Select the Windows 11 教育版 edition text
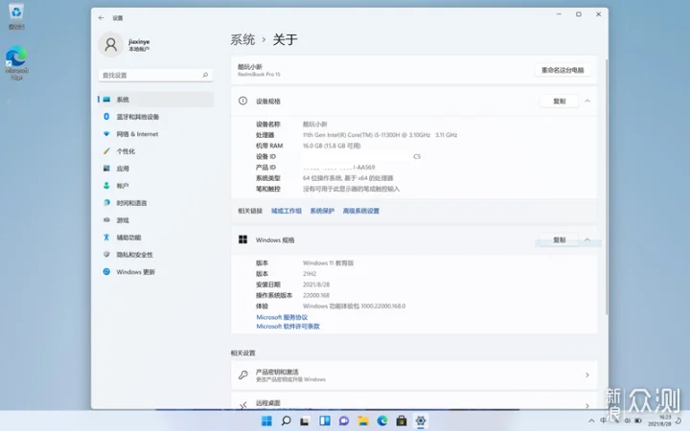Screen dimensions: 690x431 (x=328, y=263)
